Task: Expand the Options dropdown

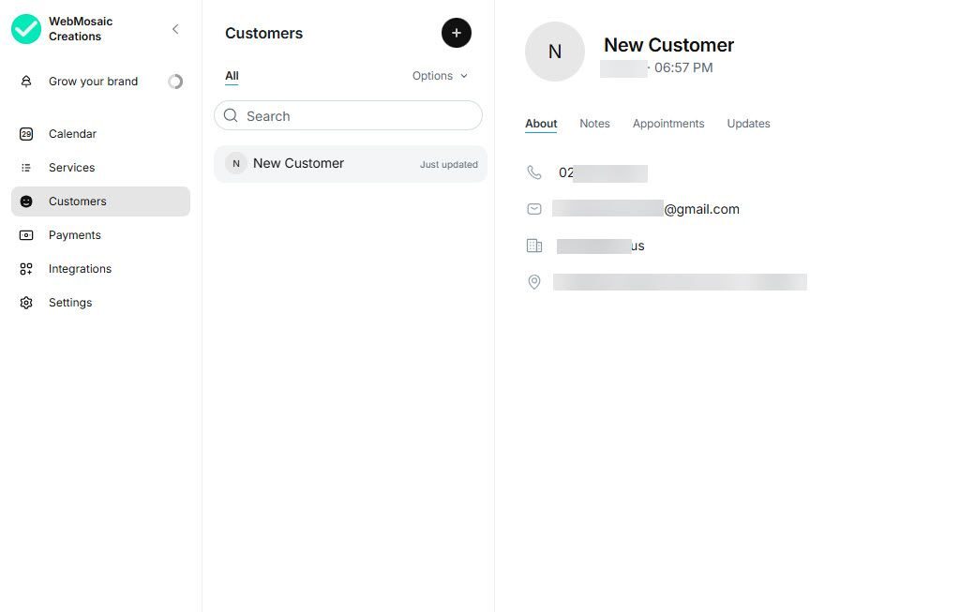Action: [x=440, y=76]
